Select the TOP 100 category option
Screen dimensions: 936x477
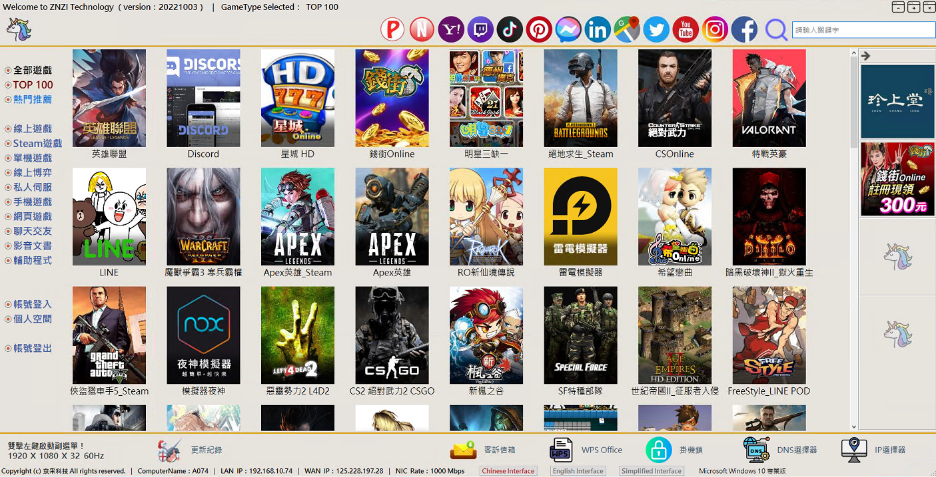(x=29, y=84)
